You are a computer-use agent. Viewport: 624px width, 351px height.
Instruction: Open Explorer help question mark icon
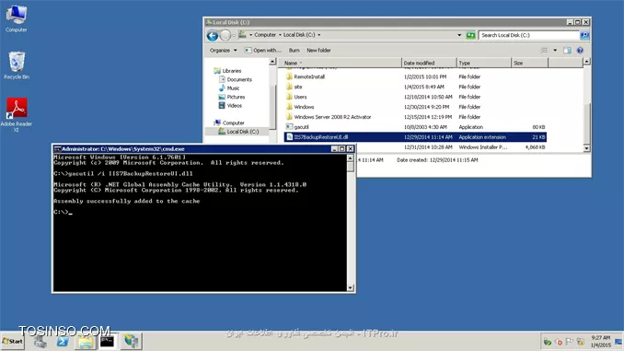pyautogui.click(x=580, y=50)
